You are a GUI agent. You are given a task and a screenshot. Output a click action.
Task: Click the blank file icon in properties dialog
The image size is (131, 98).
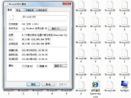tap(12, 17)
